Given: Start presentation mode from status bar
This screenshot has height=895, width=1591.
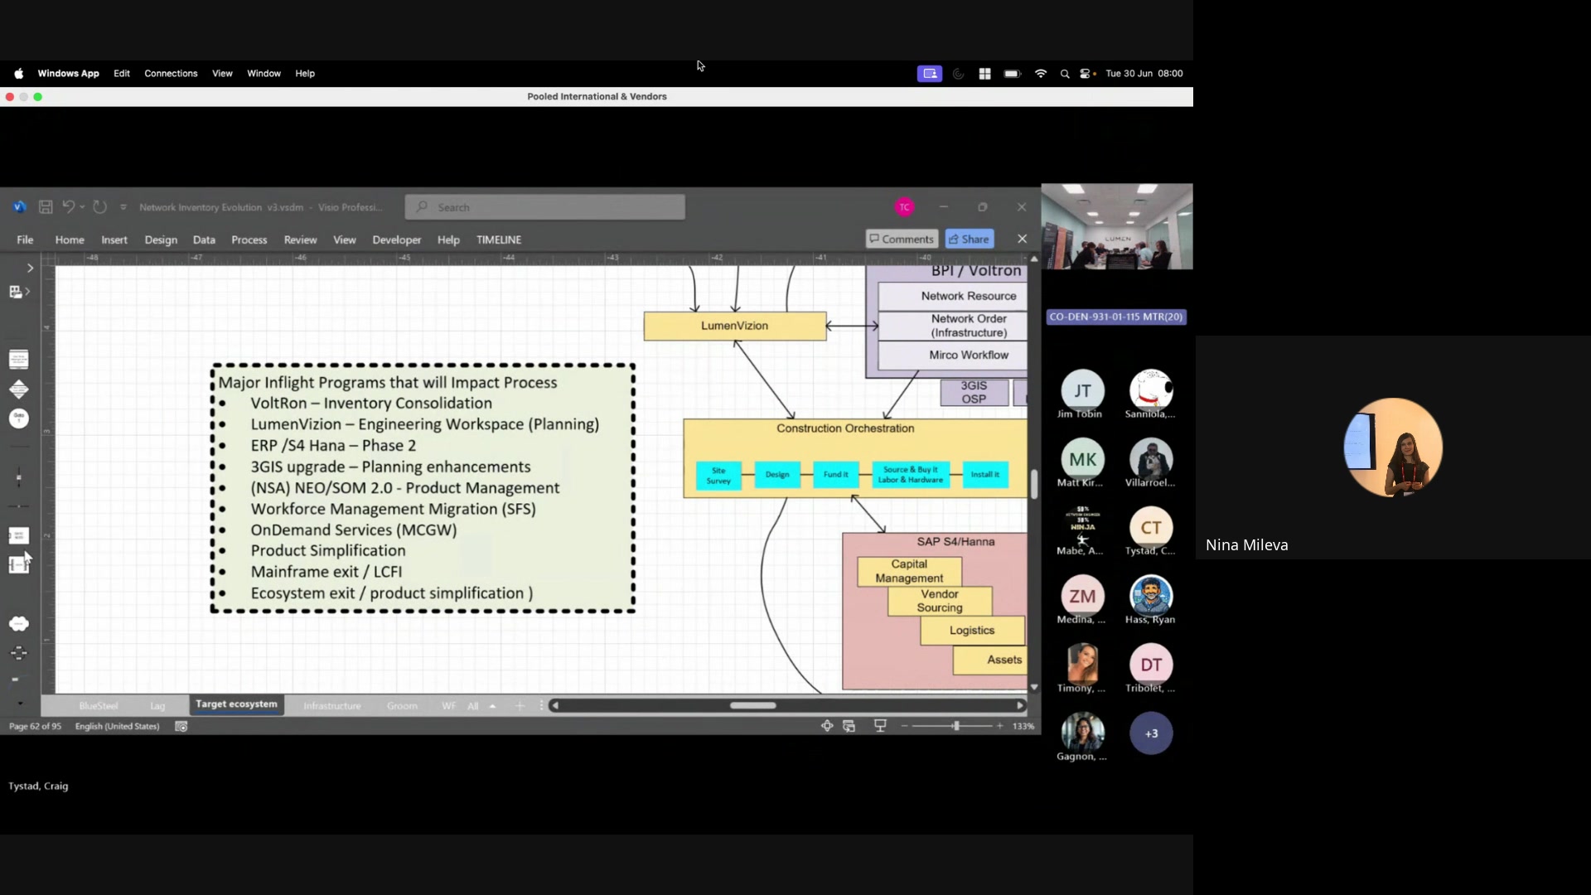Looking at the screenshot, I should pos(880,726).
